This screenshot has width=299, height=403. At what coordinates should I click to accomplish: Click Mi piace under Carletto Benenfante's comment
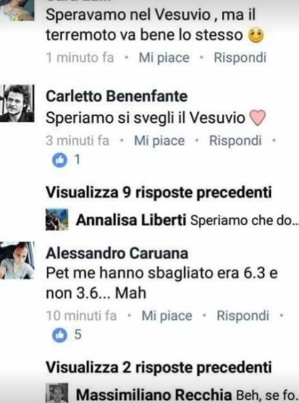159,141
